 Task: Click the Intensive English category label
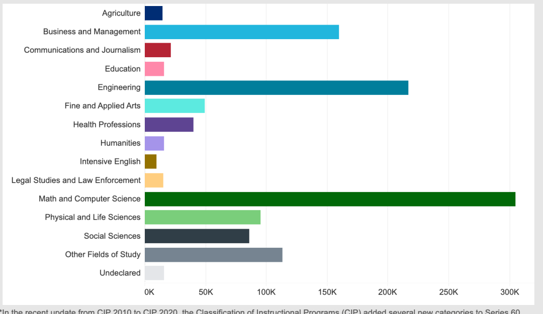click(110, 162)
